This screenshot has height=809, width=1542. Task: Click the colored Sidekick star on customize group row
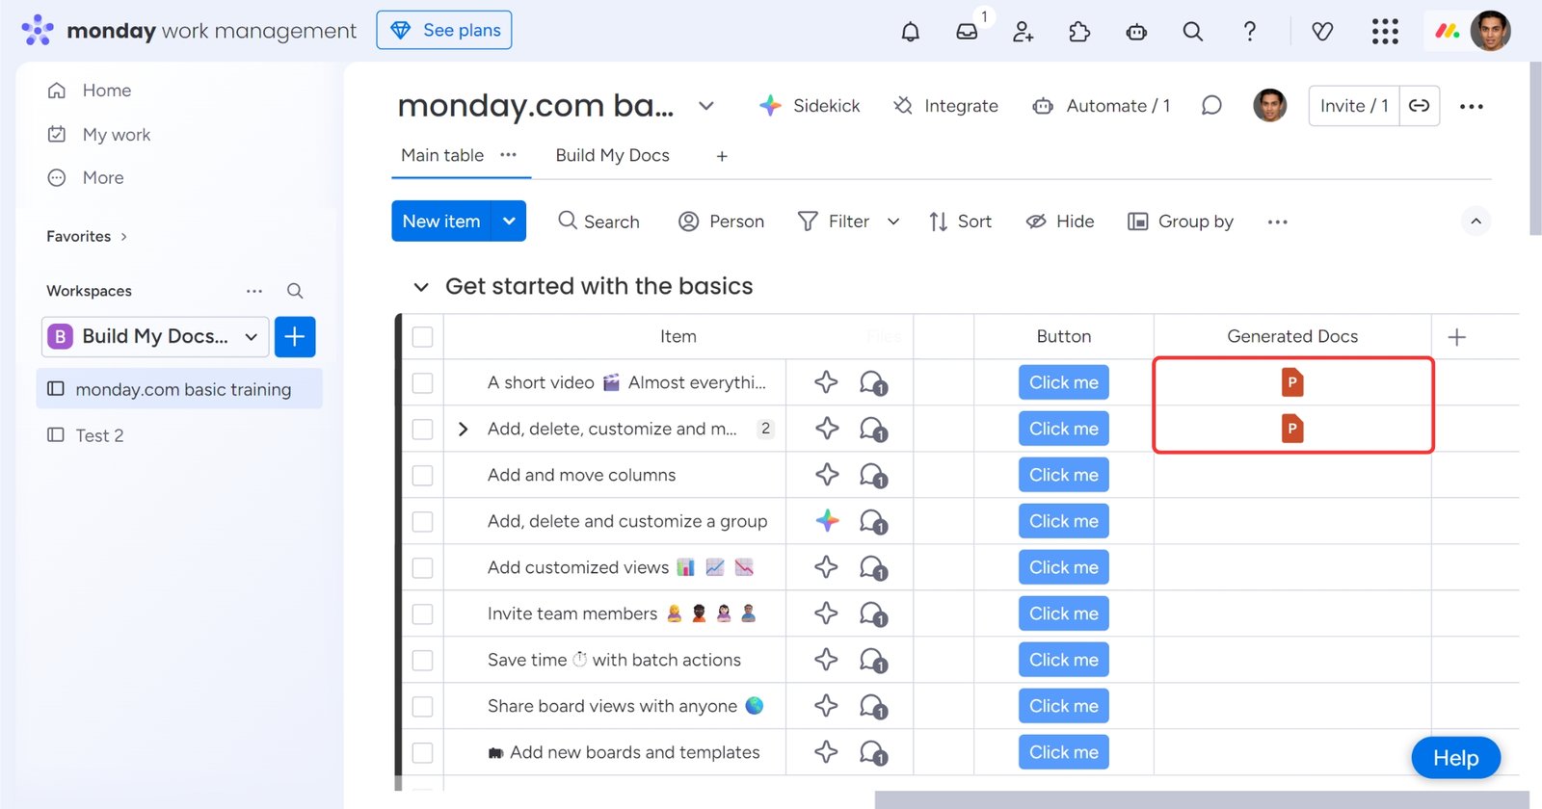827,521
